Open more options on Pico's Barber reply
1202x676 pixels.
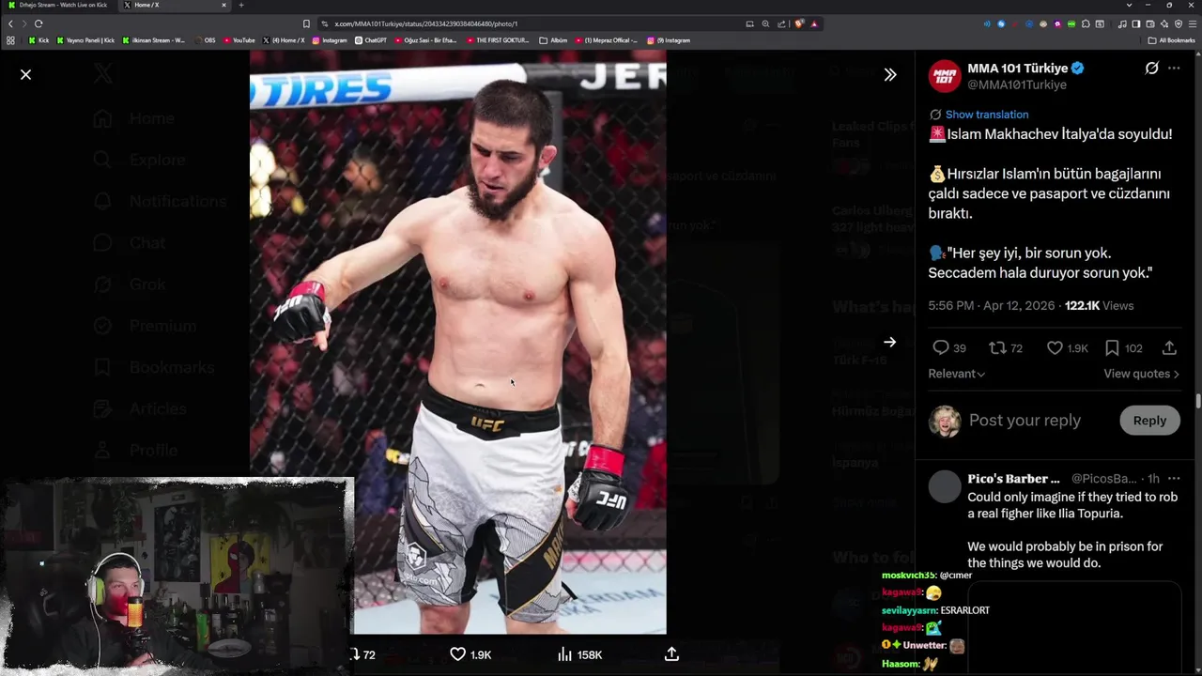[x=1174, y=479]
